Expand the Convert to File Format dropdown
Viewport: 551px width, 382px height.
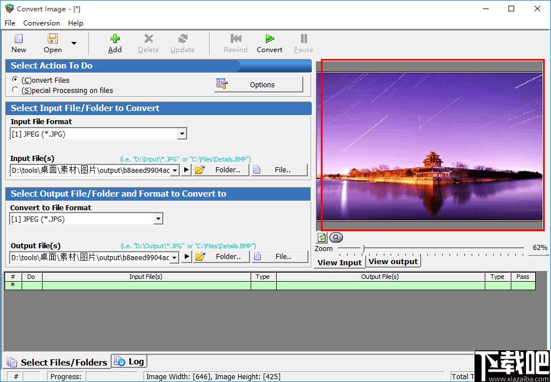point(159,219)
